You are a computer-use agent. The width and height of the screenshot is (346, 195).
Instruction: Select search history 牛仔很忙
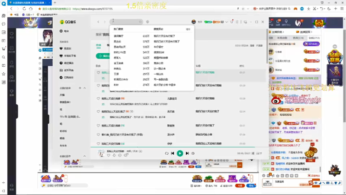point(158,47)
